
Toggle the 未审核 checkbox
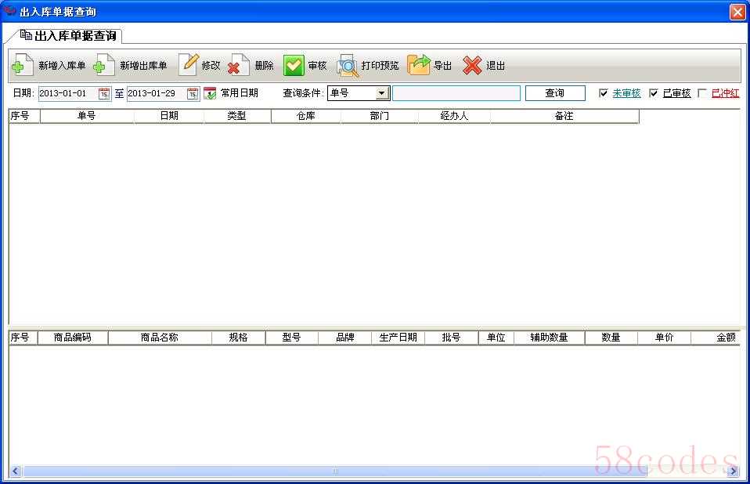(604, 93)
